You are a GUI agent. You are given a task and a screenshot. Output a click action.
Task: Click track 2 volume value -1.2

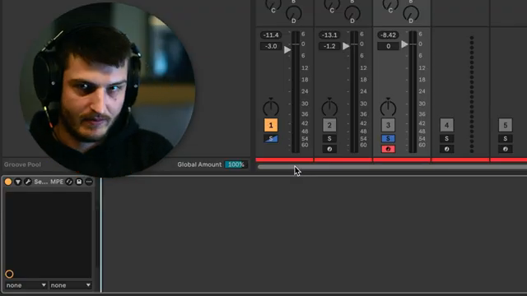coord(329,46)
